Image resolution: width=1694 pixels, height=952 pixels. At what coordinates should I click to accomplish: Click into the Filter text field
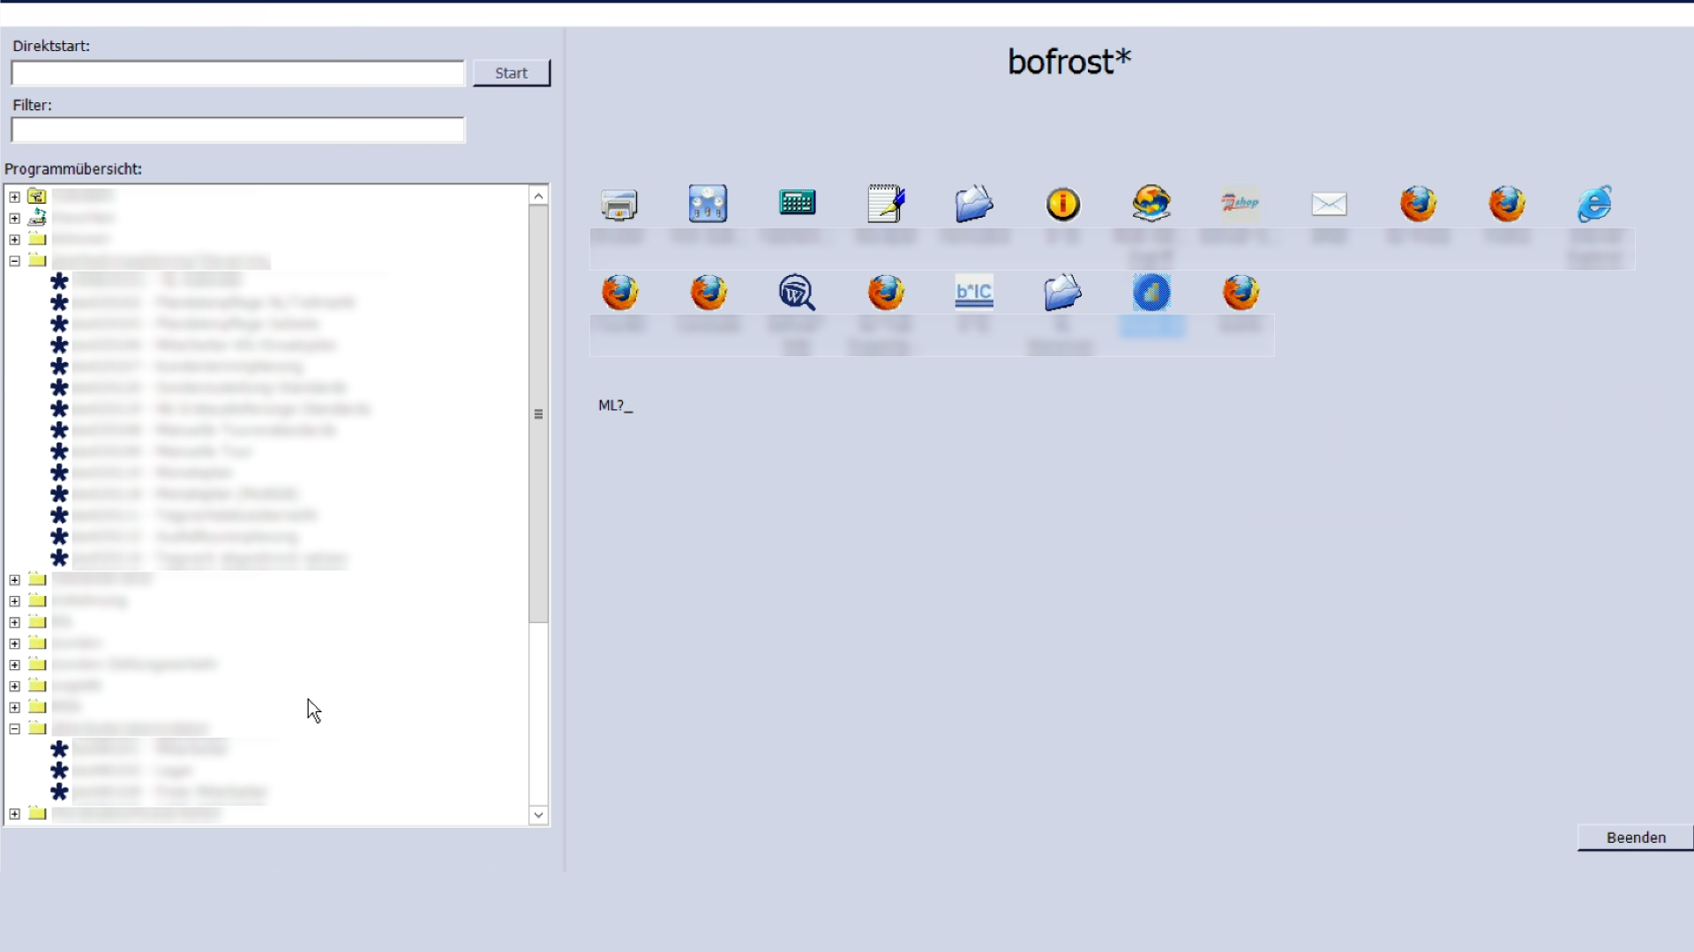(237, 130)
